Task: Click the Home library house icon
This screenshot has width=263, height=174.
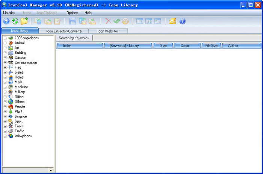Action: pyautogui.click(x=11, y=77)
